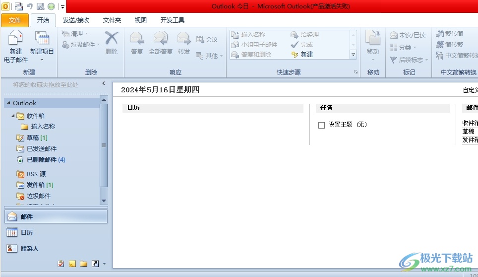Open the Sent Items (已发送邮件) folder
The width and height of the screenshot is (478, 277).
pos(36,149)
